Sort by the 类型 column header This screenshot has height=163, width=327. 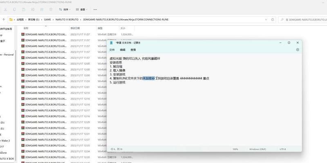(100, 28)
